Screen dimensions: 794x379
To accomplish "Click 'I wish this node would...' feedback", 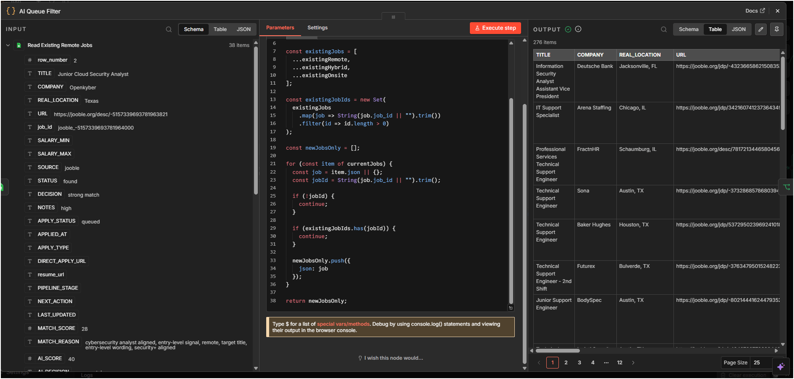I will pos(390,358).
